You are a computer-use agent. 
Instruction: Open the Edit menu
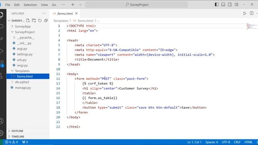[17, 5]
